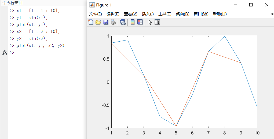Click the y-axis tick label 0
This screenshot has height=139, width=274.
tap(108, 82)
